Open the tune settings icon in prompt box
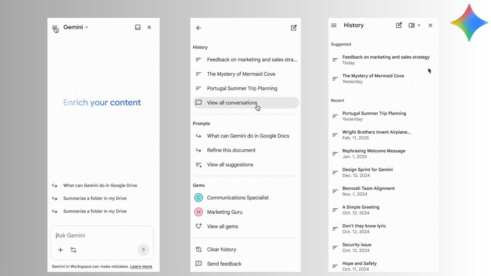This screenshot has width=491, height=276. [x=73, y=250]
